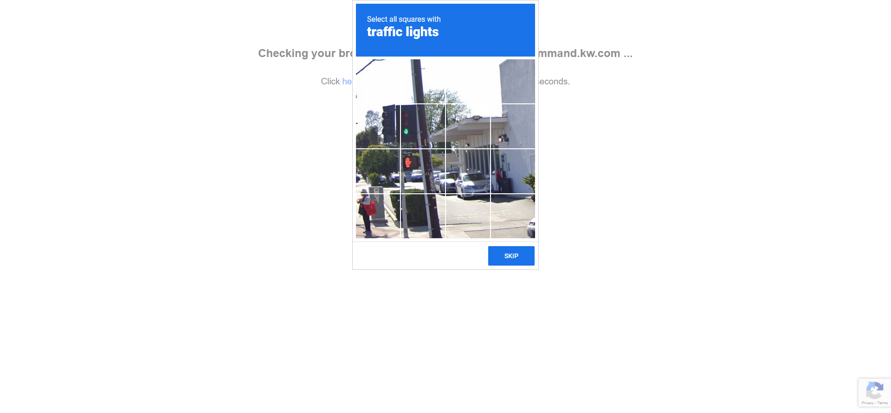Select the top tile with the dark overhead wire
The height and width of the screenshot is (413, 891).
pyautogui.click(x=378, y=81)
